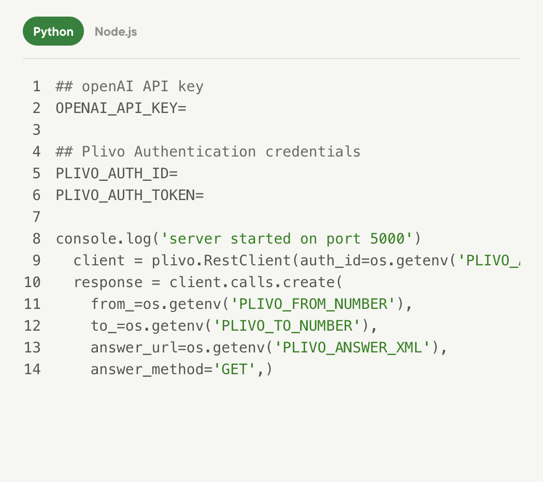The height and width of the screenshot is (482, 543).
Task: Place cursor on the OPENAI_API_KEY= line
Action: point(121,108)
